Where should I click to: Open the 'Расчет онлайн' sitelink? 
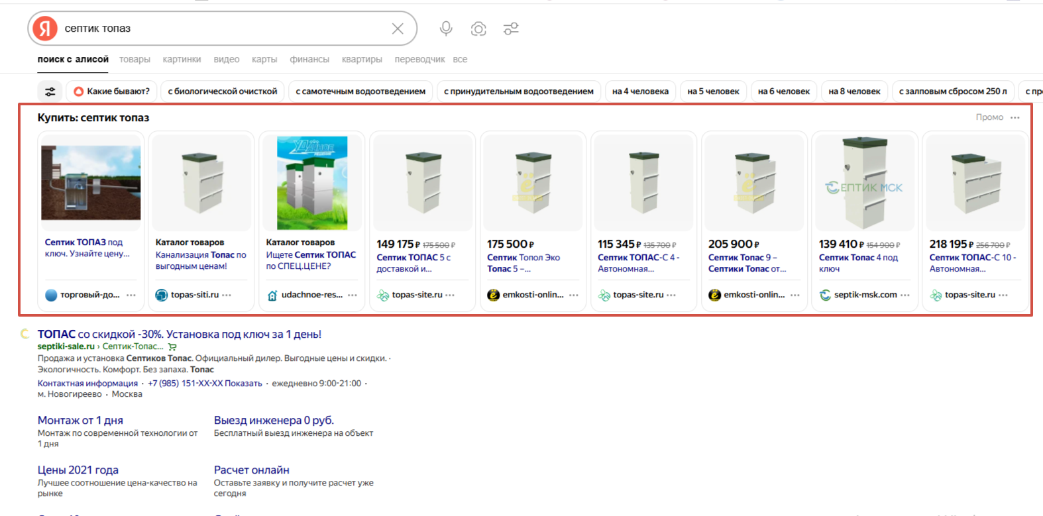tap(252, 470)
